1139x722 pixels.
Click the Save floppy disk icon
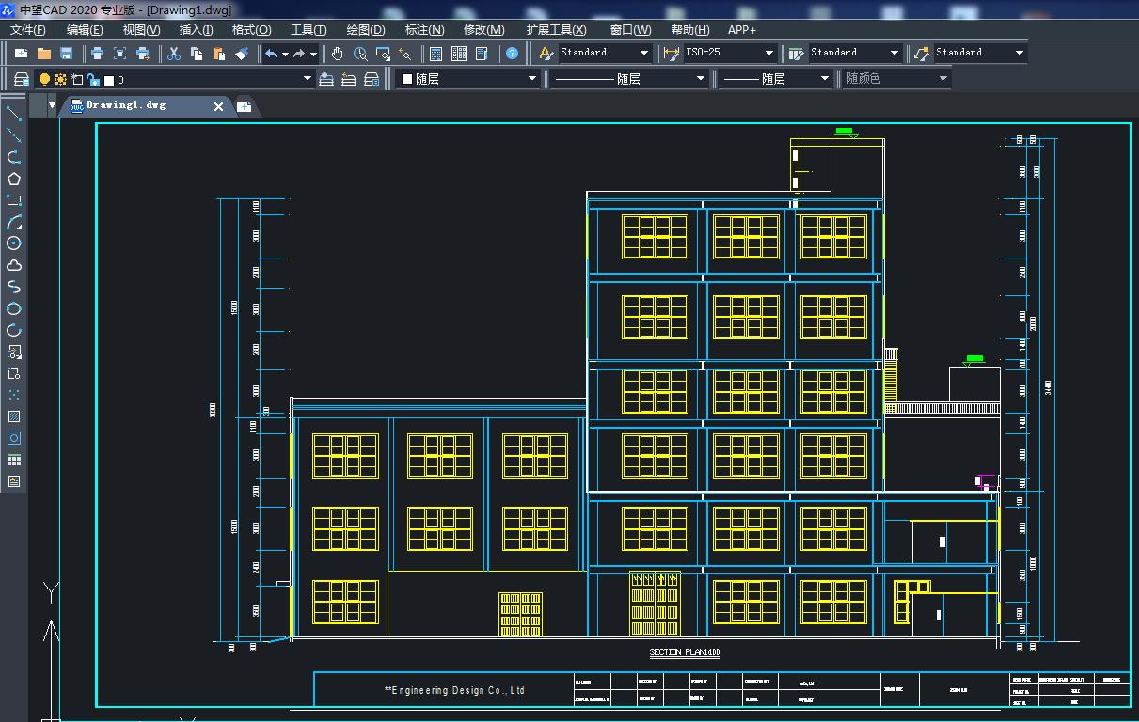67,54
